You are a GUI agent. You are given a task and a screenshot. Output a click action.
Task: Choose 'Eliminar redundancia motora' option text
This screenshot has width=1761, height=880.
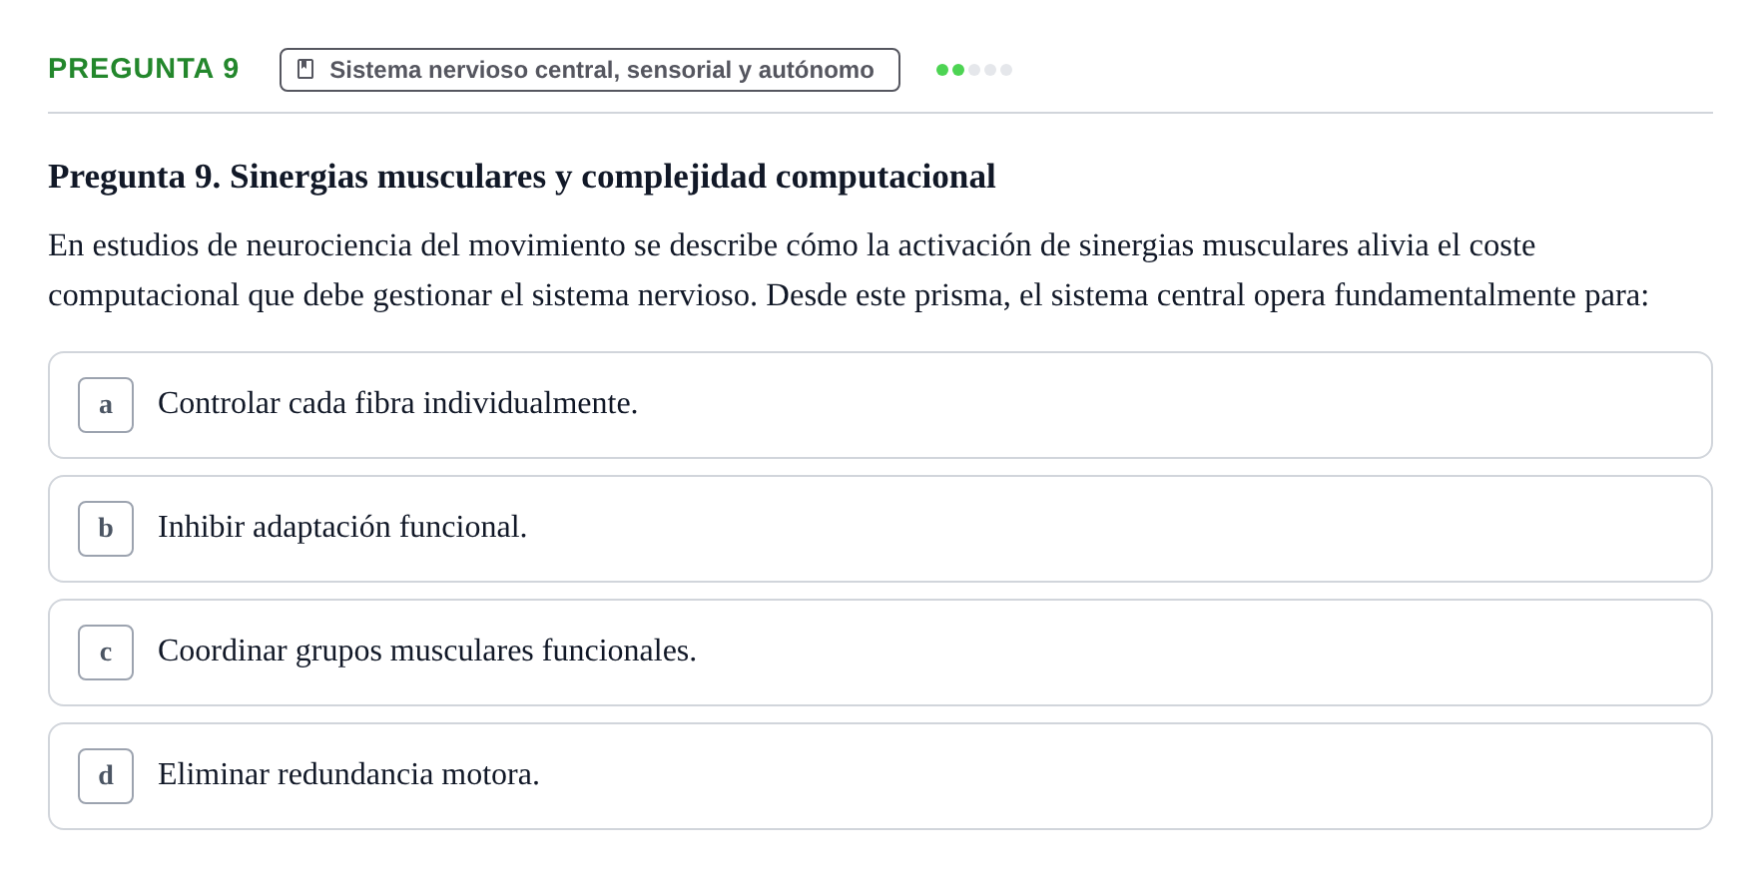click(x=348, y=774)
